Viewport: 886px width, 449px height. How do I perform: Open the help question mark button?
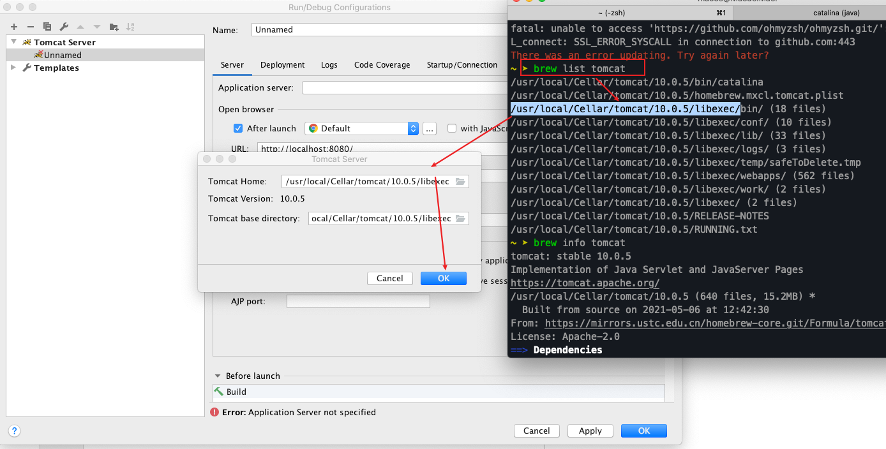point(15,431)
